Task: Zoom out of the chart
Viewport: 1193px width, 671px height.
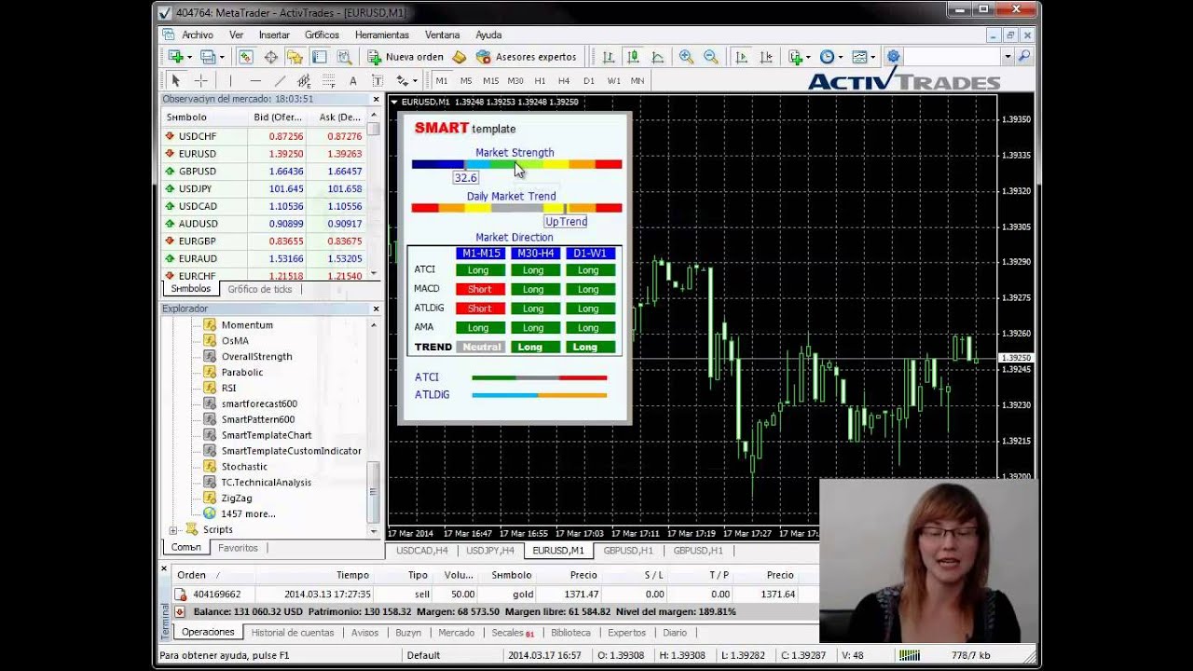Action: [710, 57]
